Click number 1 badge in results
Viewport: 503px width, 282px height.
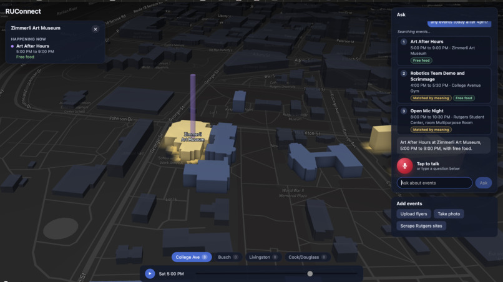pyautogui.click(x=404, y=42)
